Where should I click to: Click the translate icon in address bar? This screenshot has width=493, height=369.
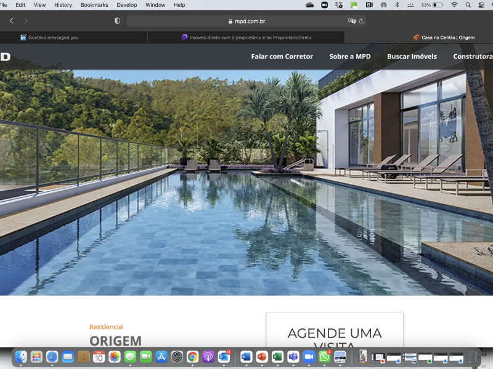coord(352,21)
